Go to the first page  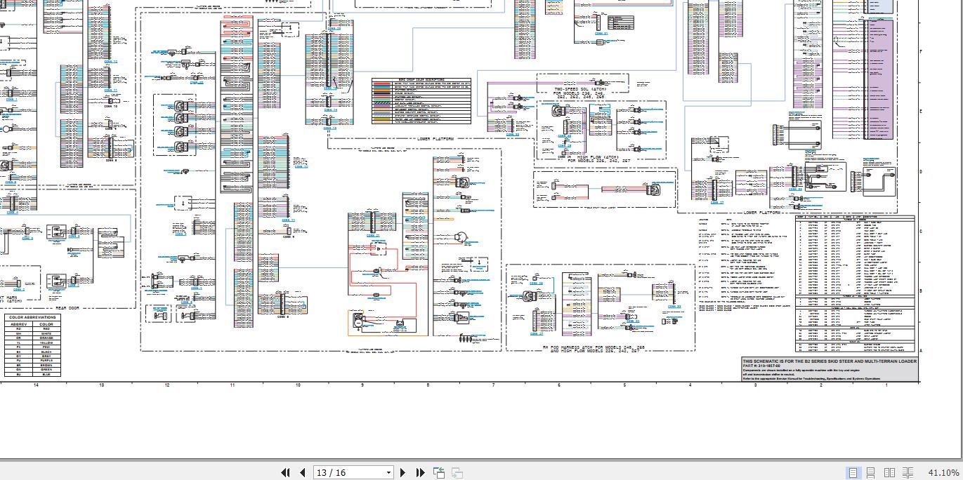[285, 473]
